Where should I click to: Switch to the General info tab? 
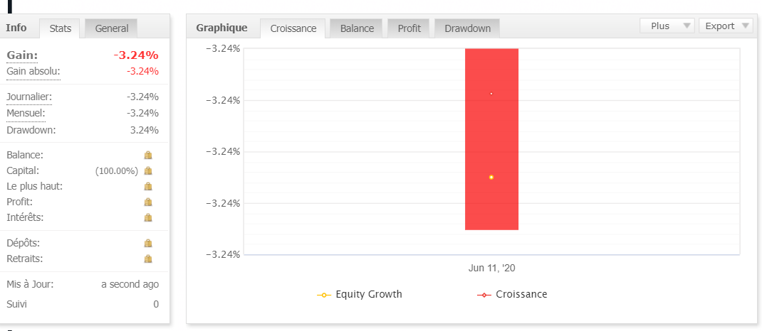click(112, 28)
